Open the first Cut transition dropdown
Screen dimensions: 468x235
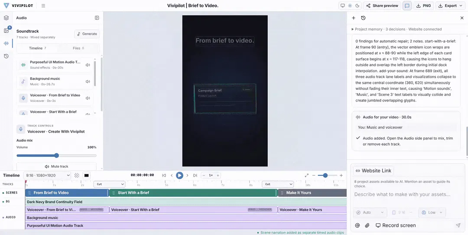[109, 184]
